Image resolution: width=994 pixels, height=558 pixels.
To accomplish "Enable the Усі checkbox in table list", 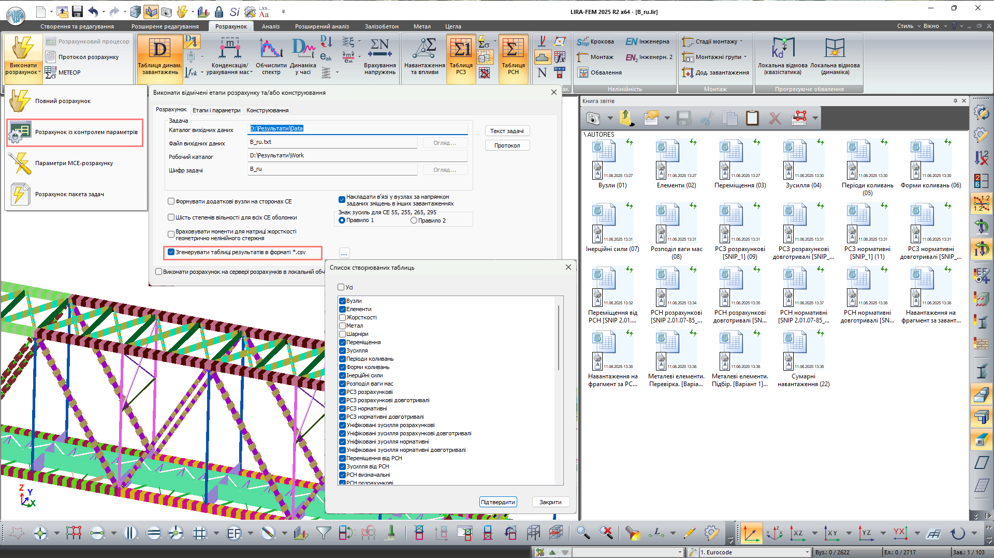I will tap(341, 287).
